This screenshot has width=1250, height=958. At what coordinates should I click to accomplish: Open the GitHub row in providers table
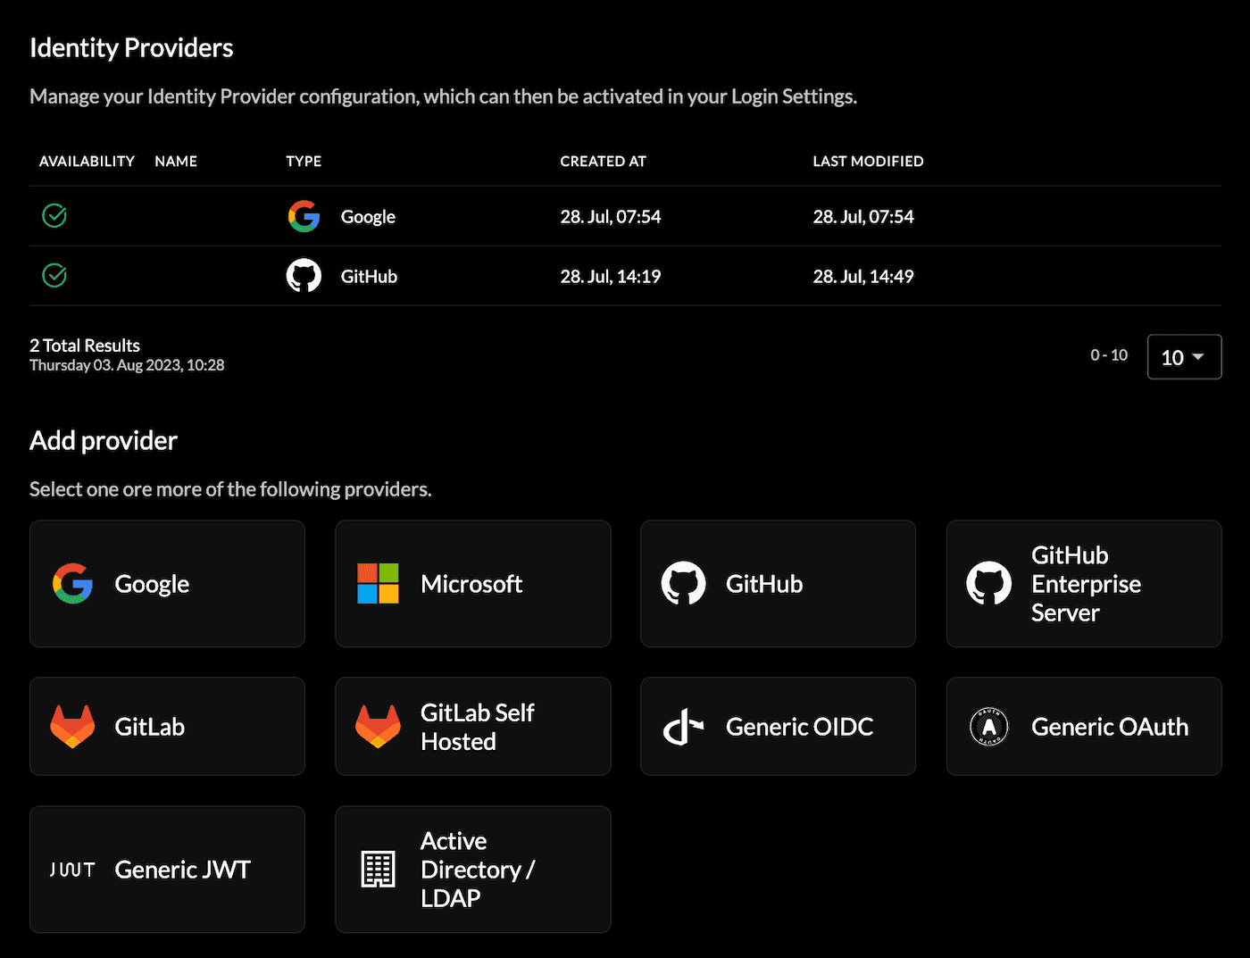(x=369, y=277)
